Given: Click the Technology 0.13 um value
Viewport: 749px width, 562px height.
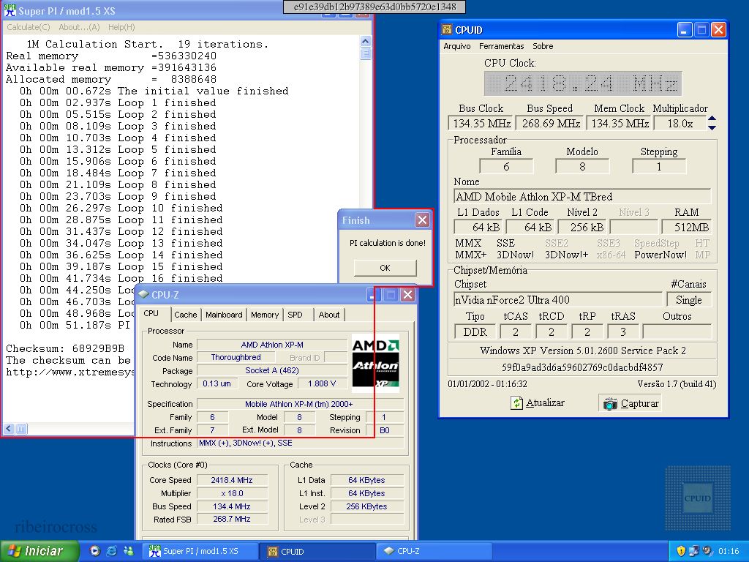Looking at the screenshot, I should (x=217, y=383).
